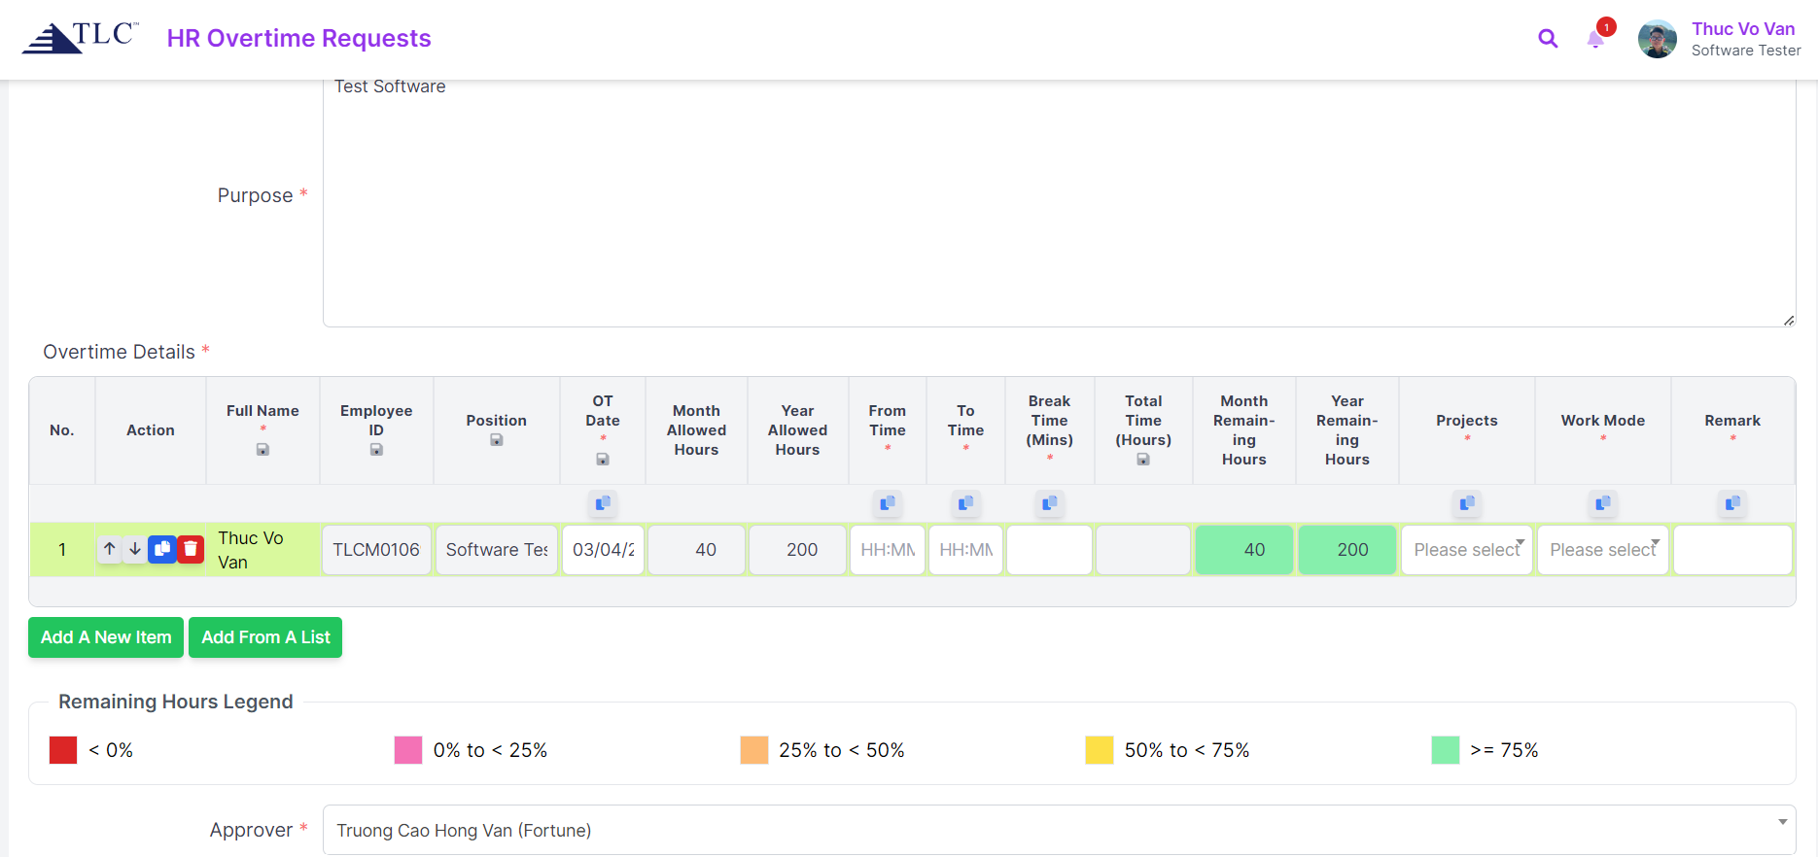Click the From Time input in row 1
Image resolution: width=1818 pixels, height=857 pixels.
888,550
